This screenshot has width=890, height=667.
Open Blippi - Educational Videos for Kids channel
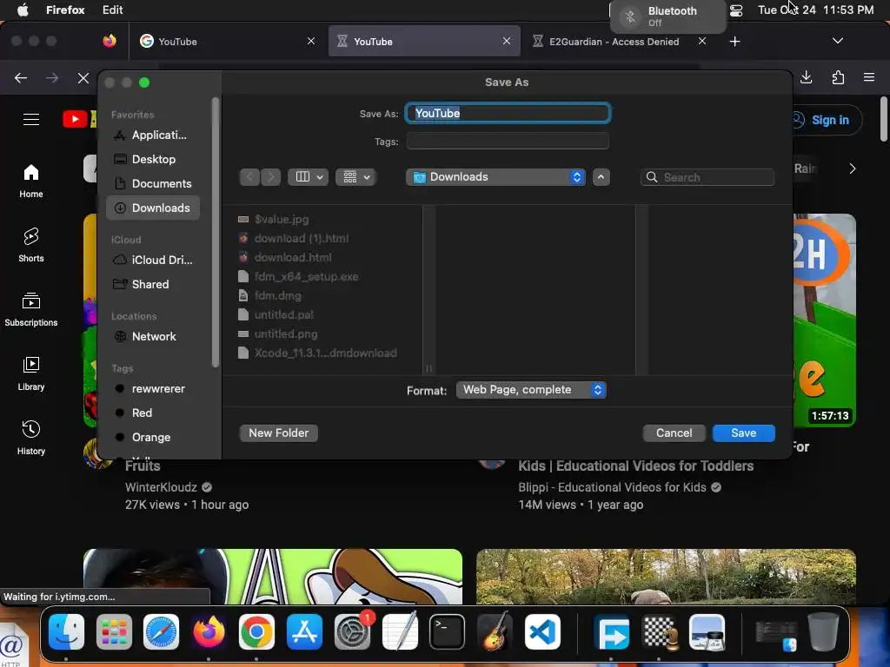(x=612, y=487)
